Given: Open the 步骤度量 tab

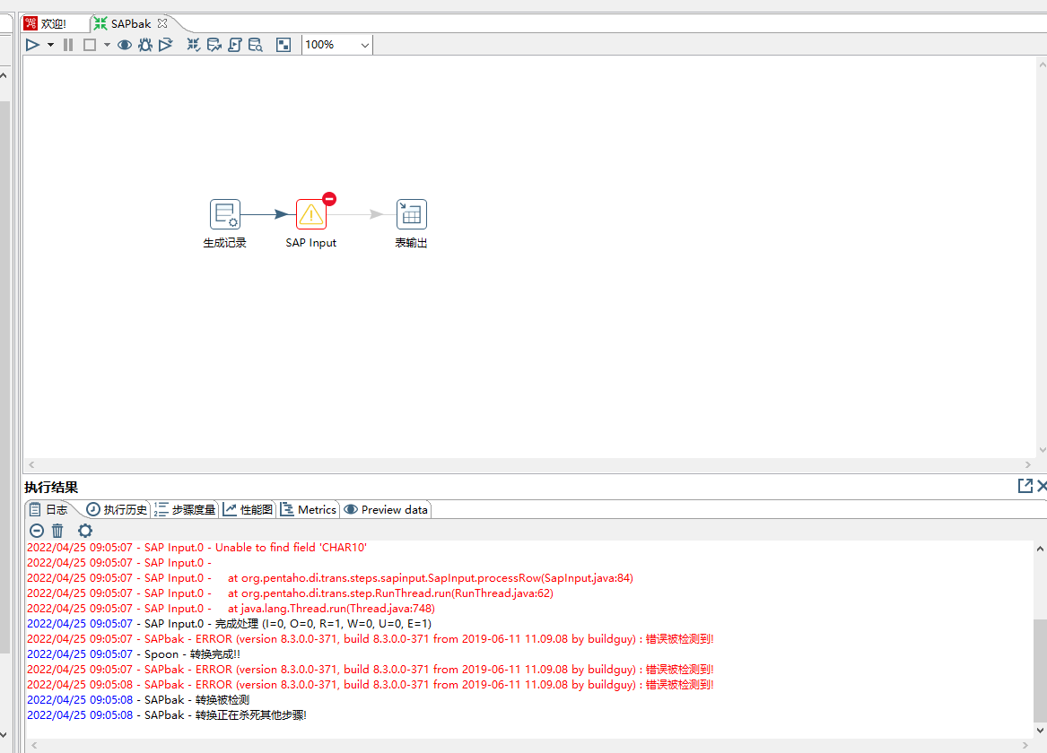Looking at the screenshot, I should coord(185,509).
